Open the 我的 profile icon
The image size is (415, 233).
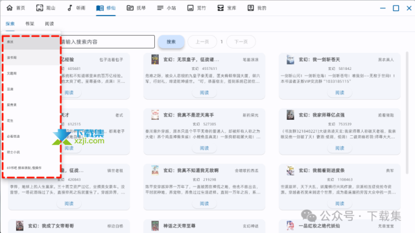[x=250, y=8]
